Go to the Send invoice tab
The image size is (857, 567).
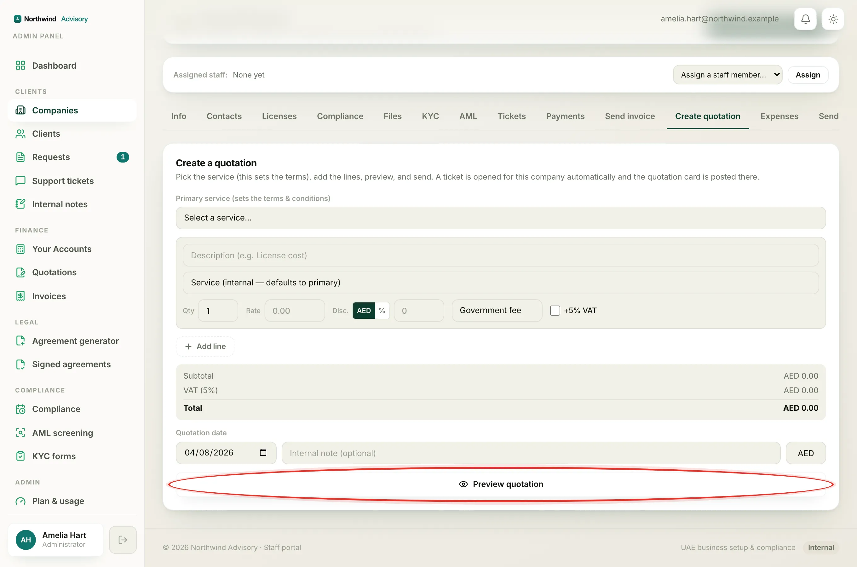[x=630, y=116]
